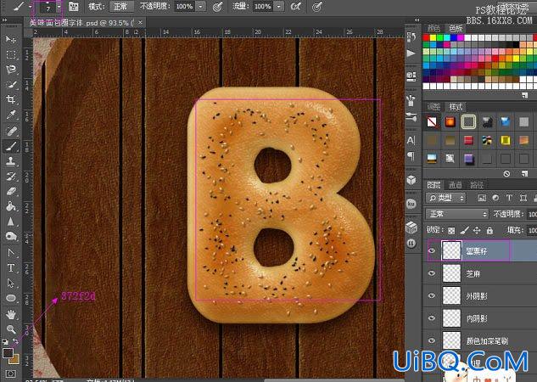Toggle the Brush panel in options bar

[x=73, y=6]
